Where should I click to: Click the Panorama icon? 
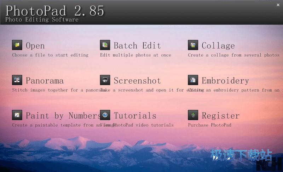click(x=17, y=80)
